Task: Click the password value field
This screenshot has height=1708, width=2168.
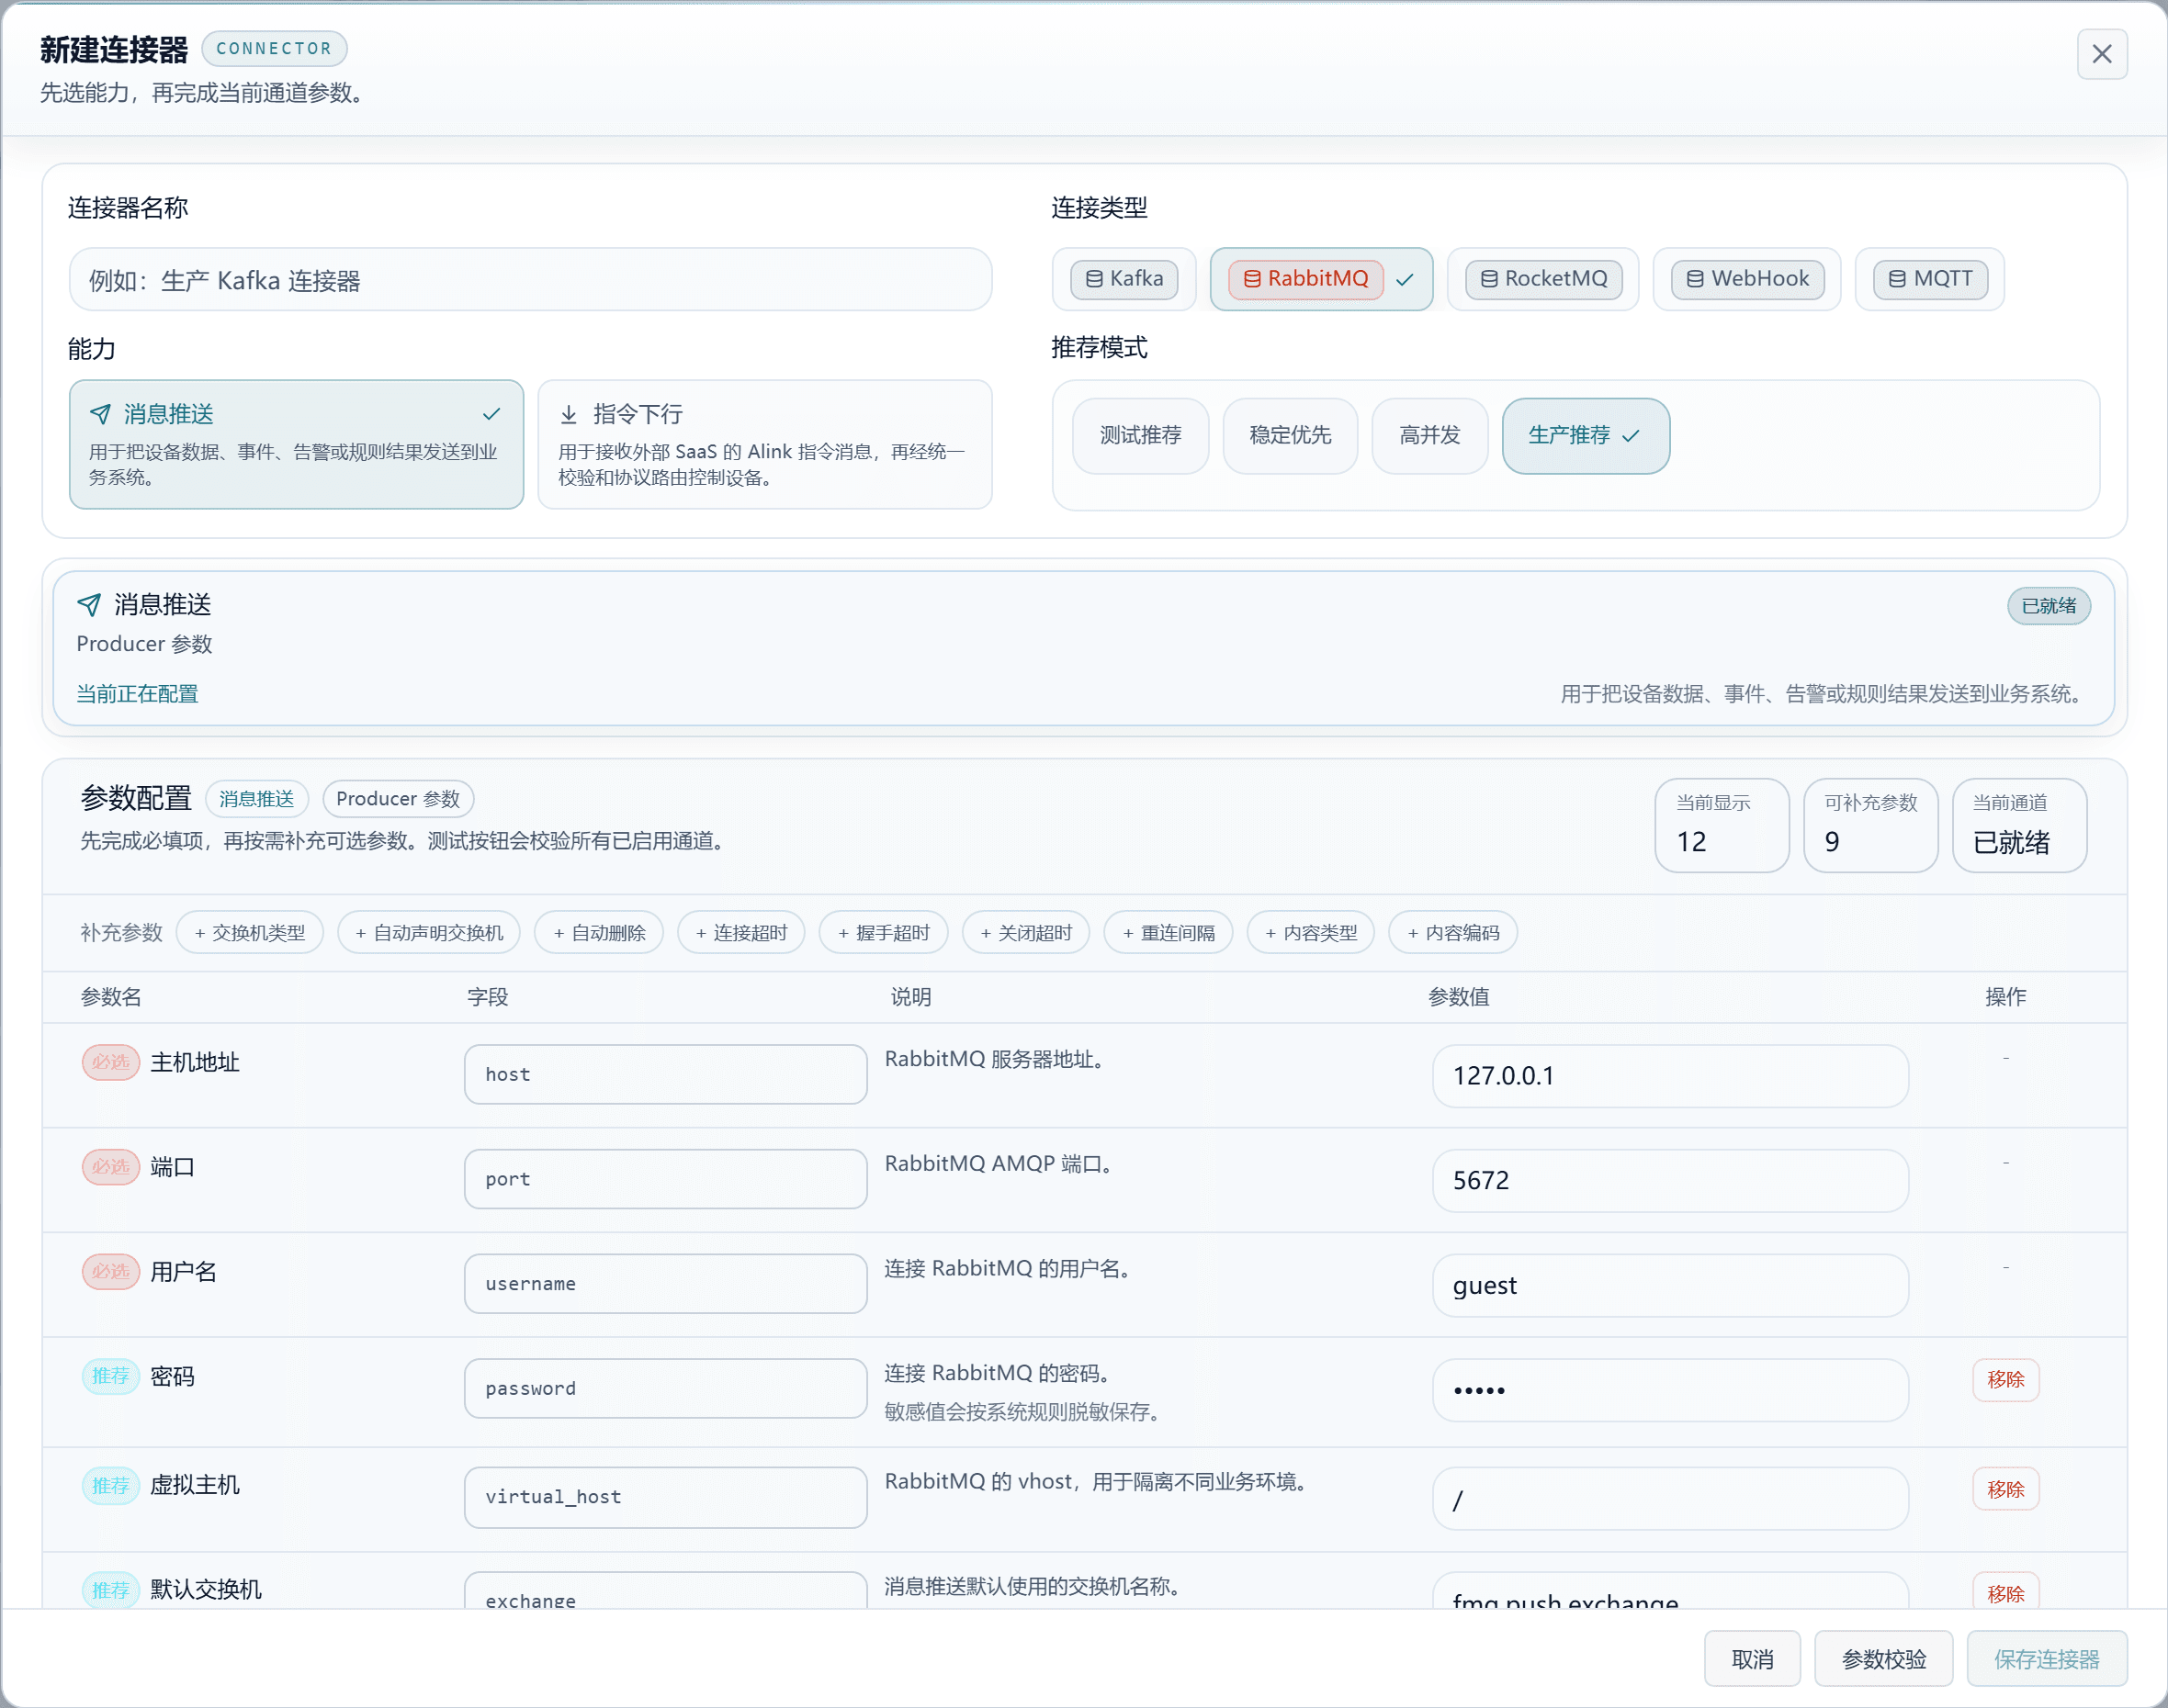Action: click(1670, 1390)
